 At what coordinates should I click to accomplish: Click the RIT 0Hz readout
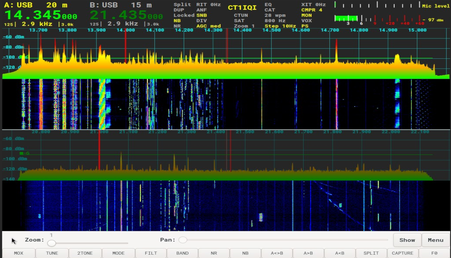[x=208, y=4]
